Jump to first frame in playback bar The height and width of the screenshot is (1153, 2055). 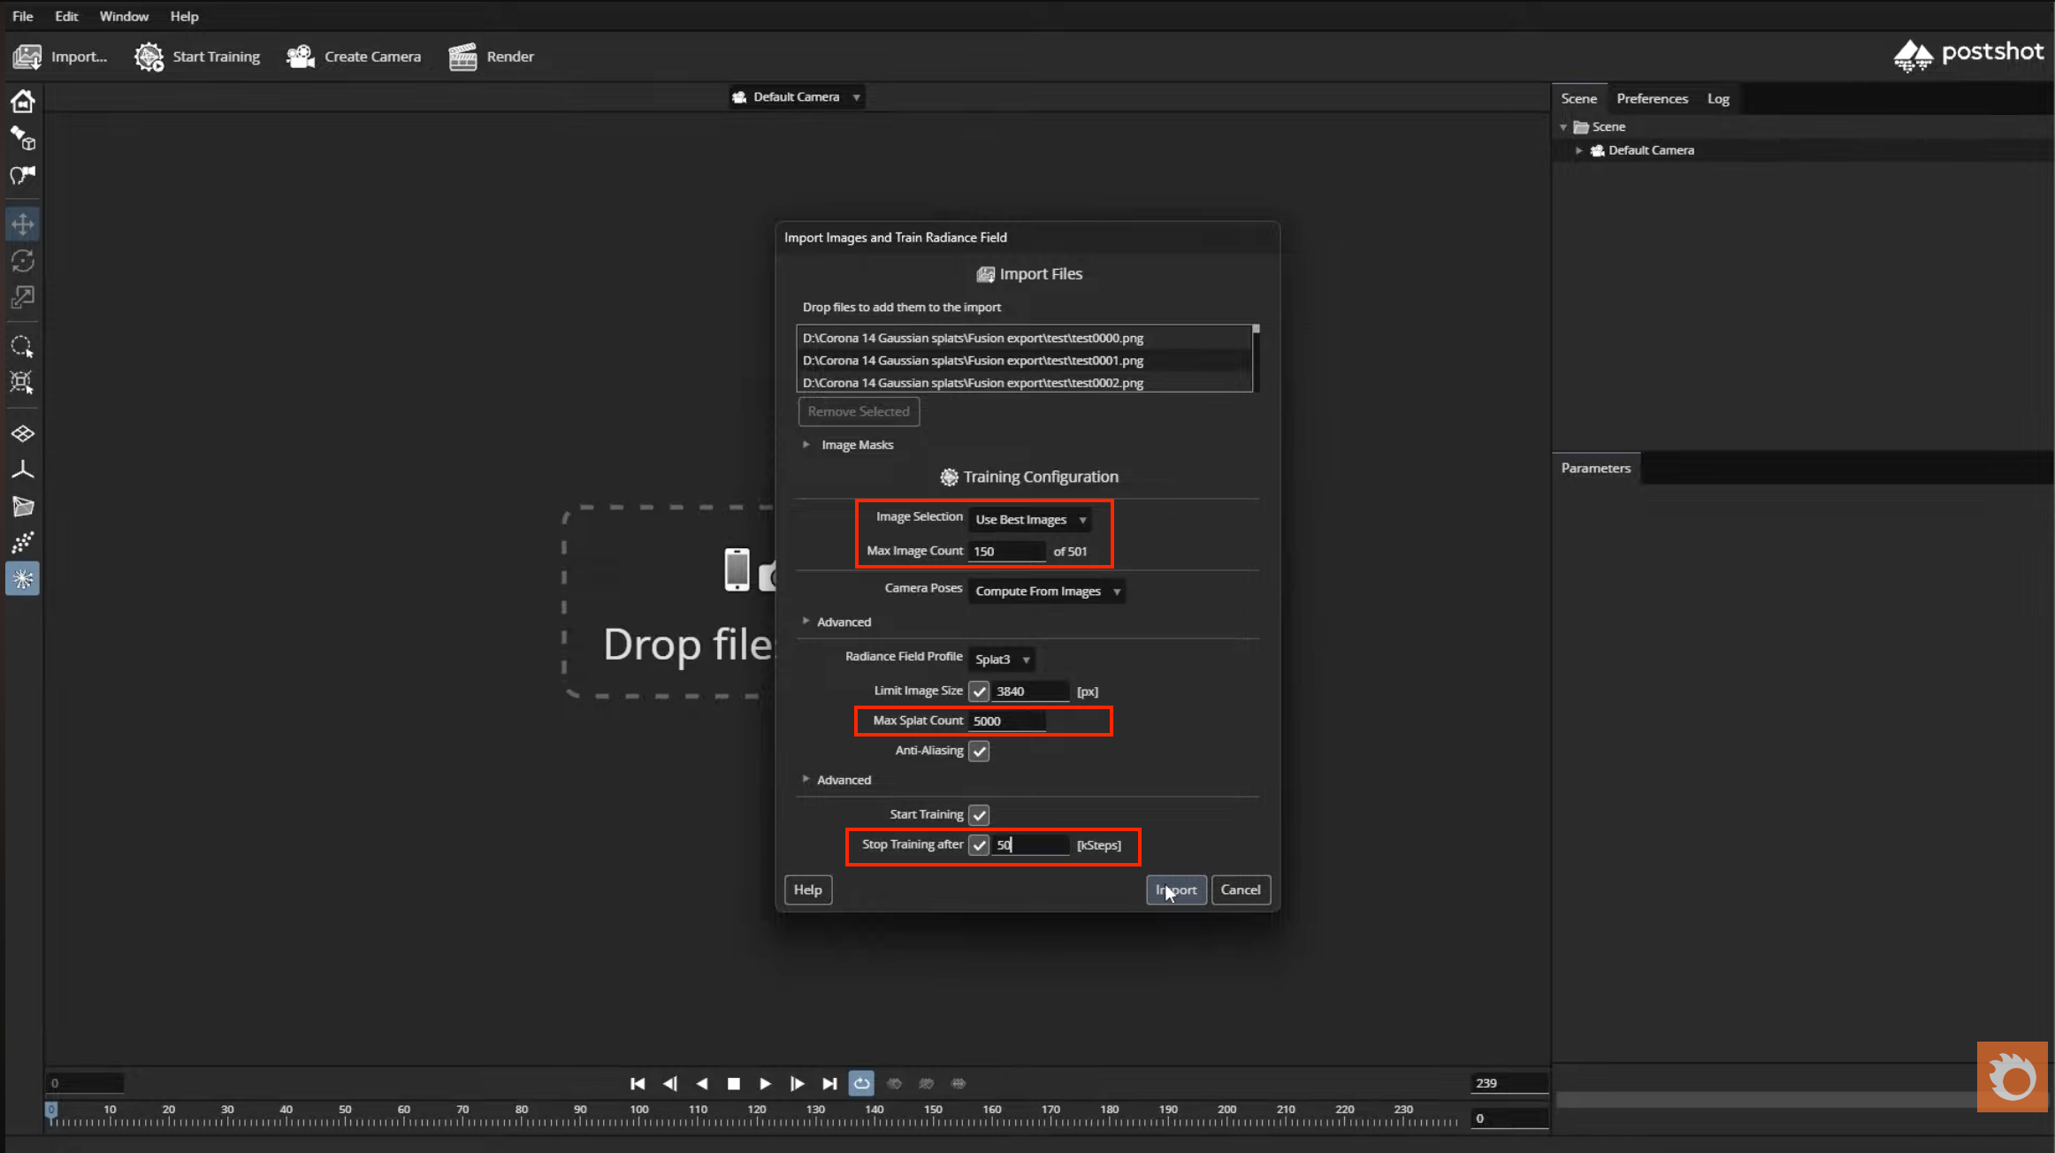click(638, 1083)
